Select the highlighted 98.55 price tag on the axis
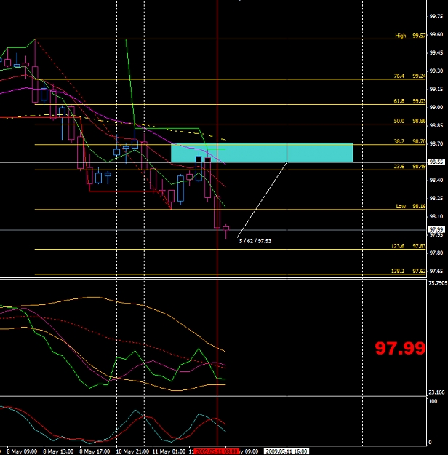 coord(436,162)
